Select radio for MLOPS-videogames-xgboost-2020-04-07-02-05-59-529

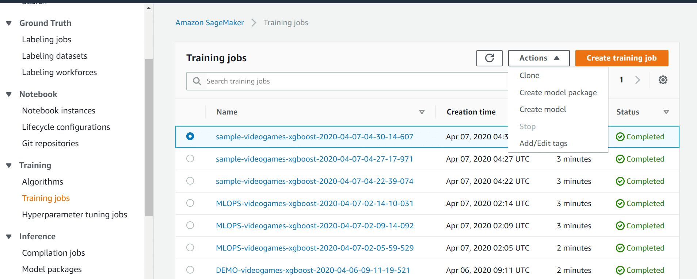pyautogui.click(x=190, y=247)
